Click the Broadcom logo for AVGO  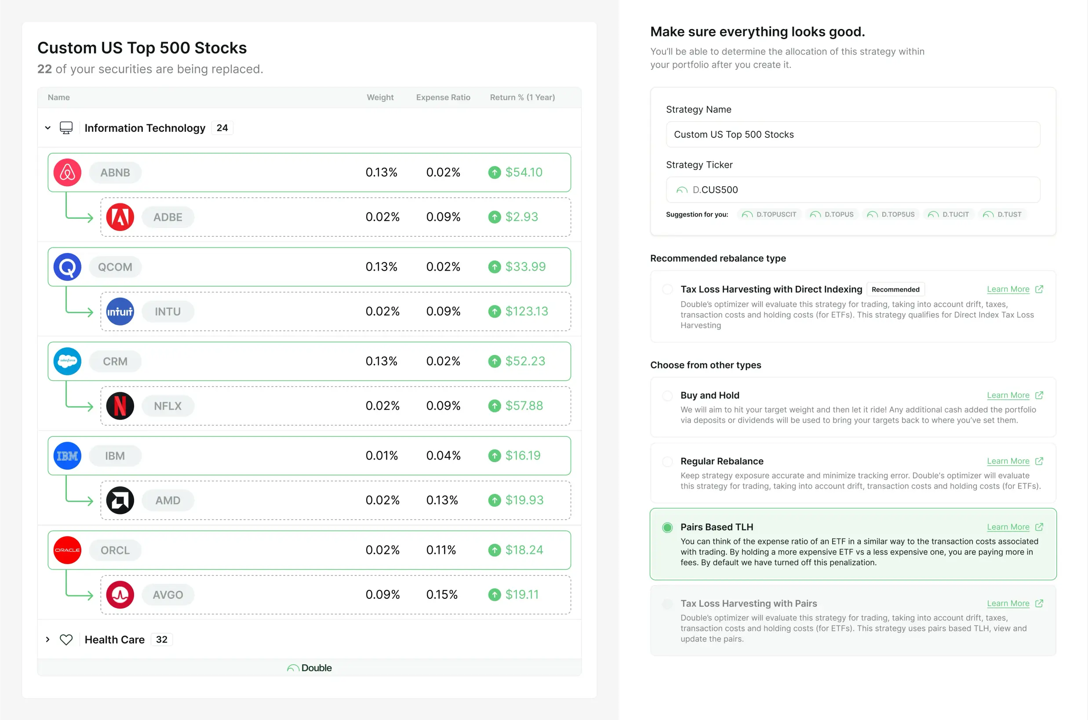pos(120,595)
